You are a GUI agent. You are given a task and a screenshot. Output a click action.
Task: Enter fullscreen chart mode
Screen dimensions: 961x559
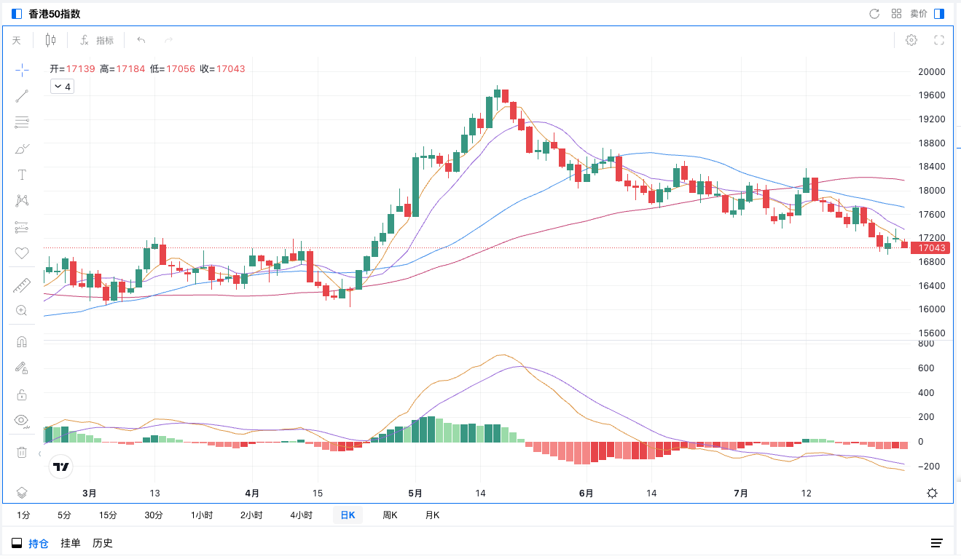click(x=939, y=40)
